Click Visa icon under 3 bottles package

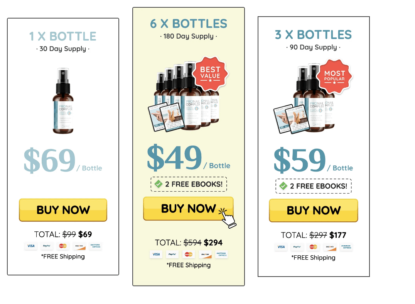[x=281, y=247]
